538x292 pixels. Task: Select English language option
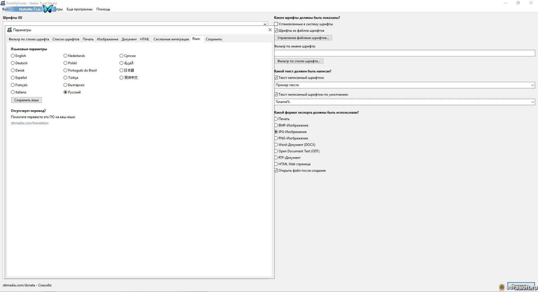(19, 56)
